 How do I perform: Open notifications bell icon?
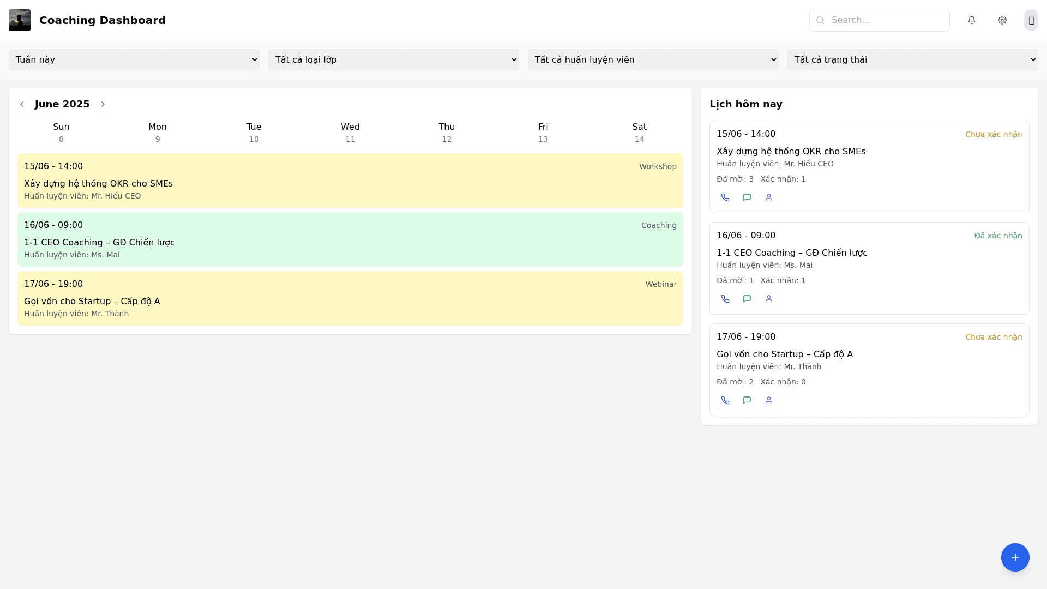pos(971,20)
